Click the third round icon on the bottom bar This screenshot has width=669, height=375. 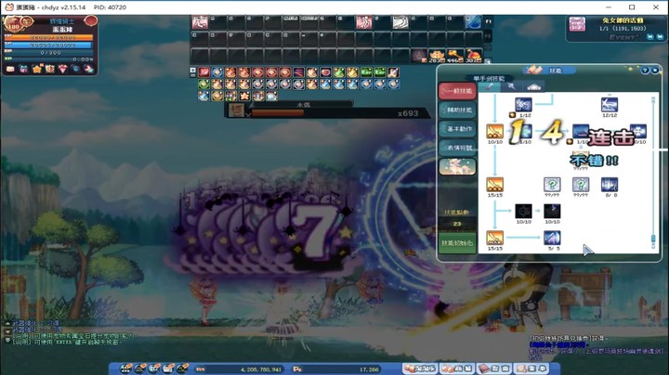[154, 369]
